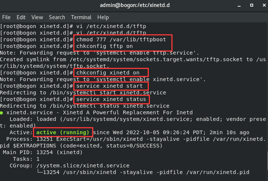
Task: Click the 'service xinetd start' command
Action: (x=110, y=86)
